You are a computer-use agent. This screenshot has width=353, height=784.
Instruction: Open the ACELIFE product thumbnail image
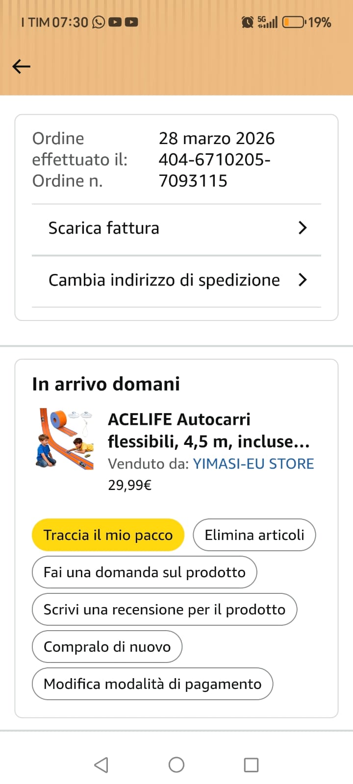tap(65, 439)
